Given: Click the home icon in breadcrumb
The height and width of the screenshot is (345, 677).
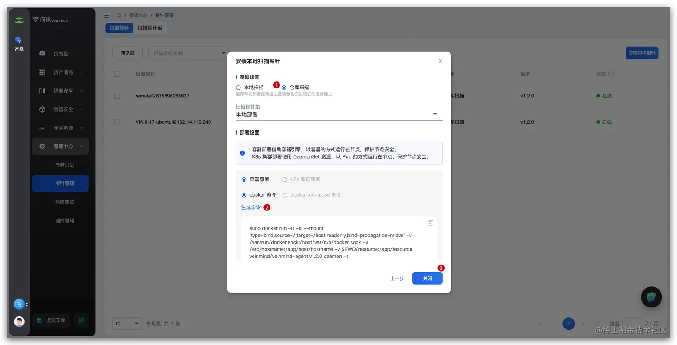Looking at the screenshot, I should coord(119,16).
